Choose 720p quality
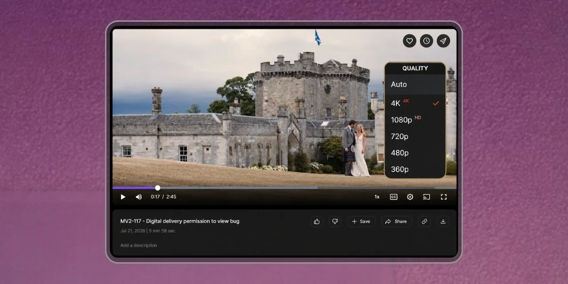This screenshot has width=568, height=284. (x=415, y=136)
